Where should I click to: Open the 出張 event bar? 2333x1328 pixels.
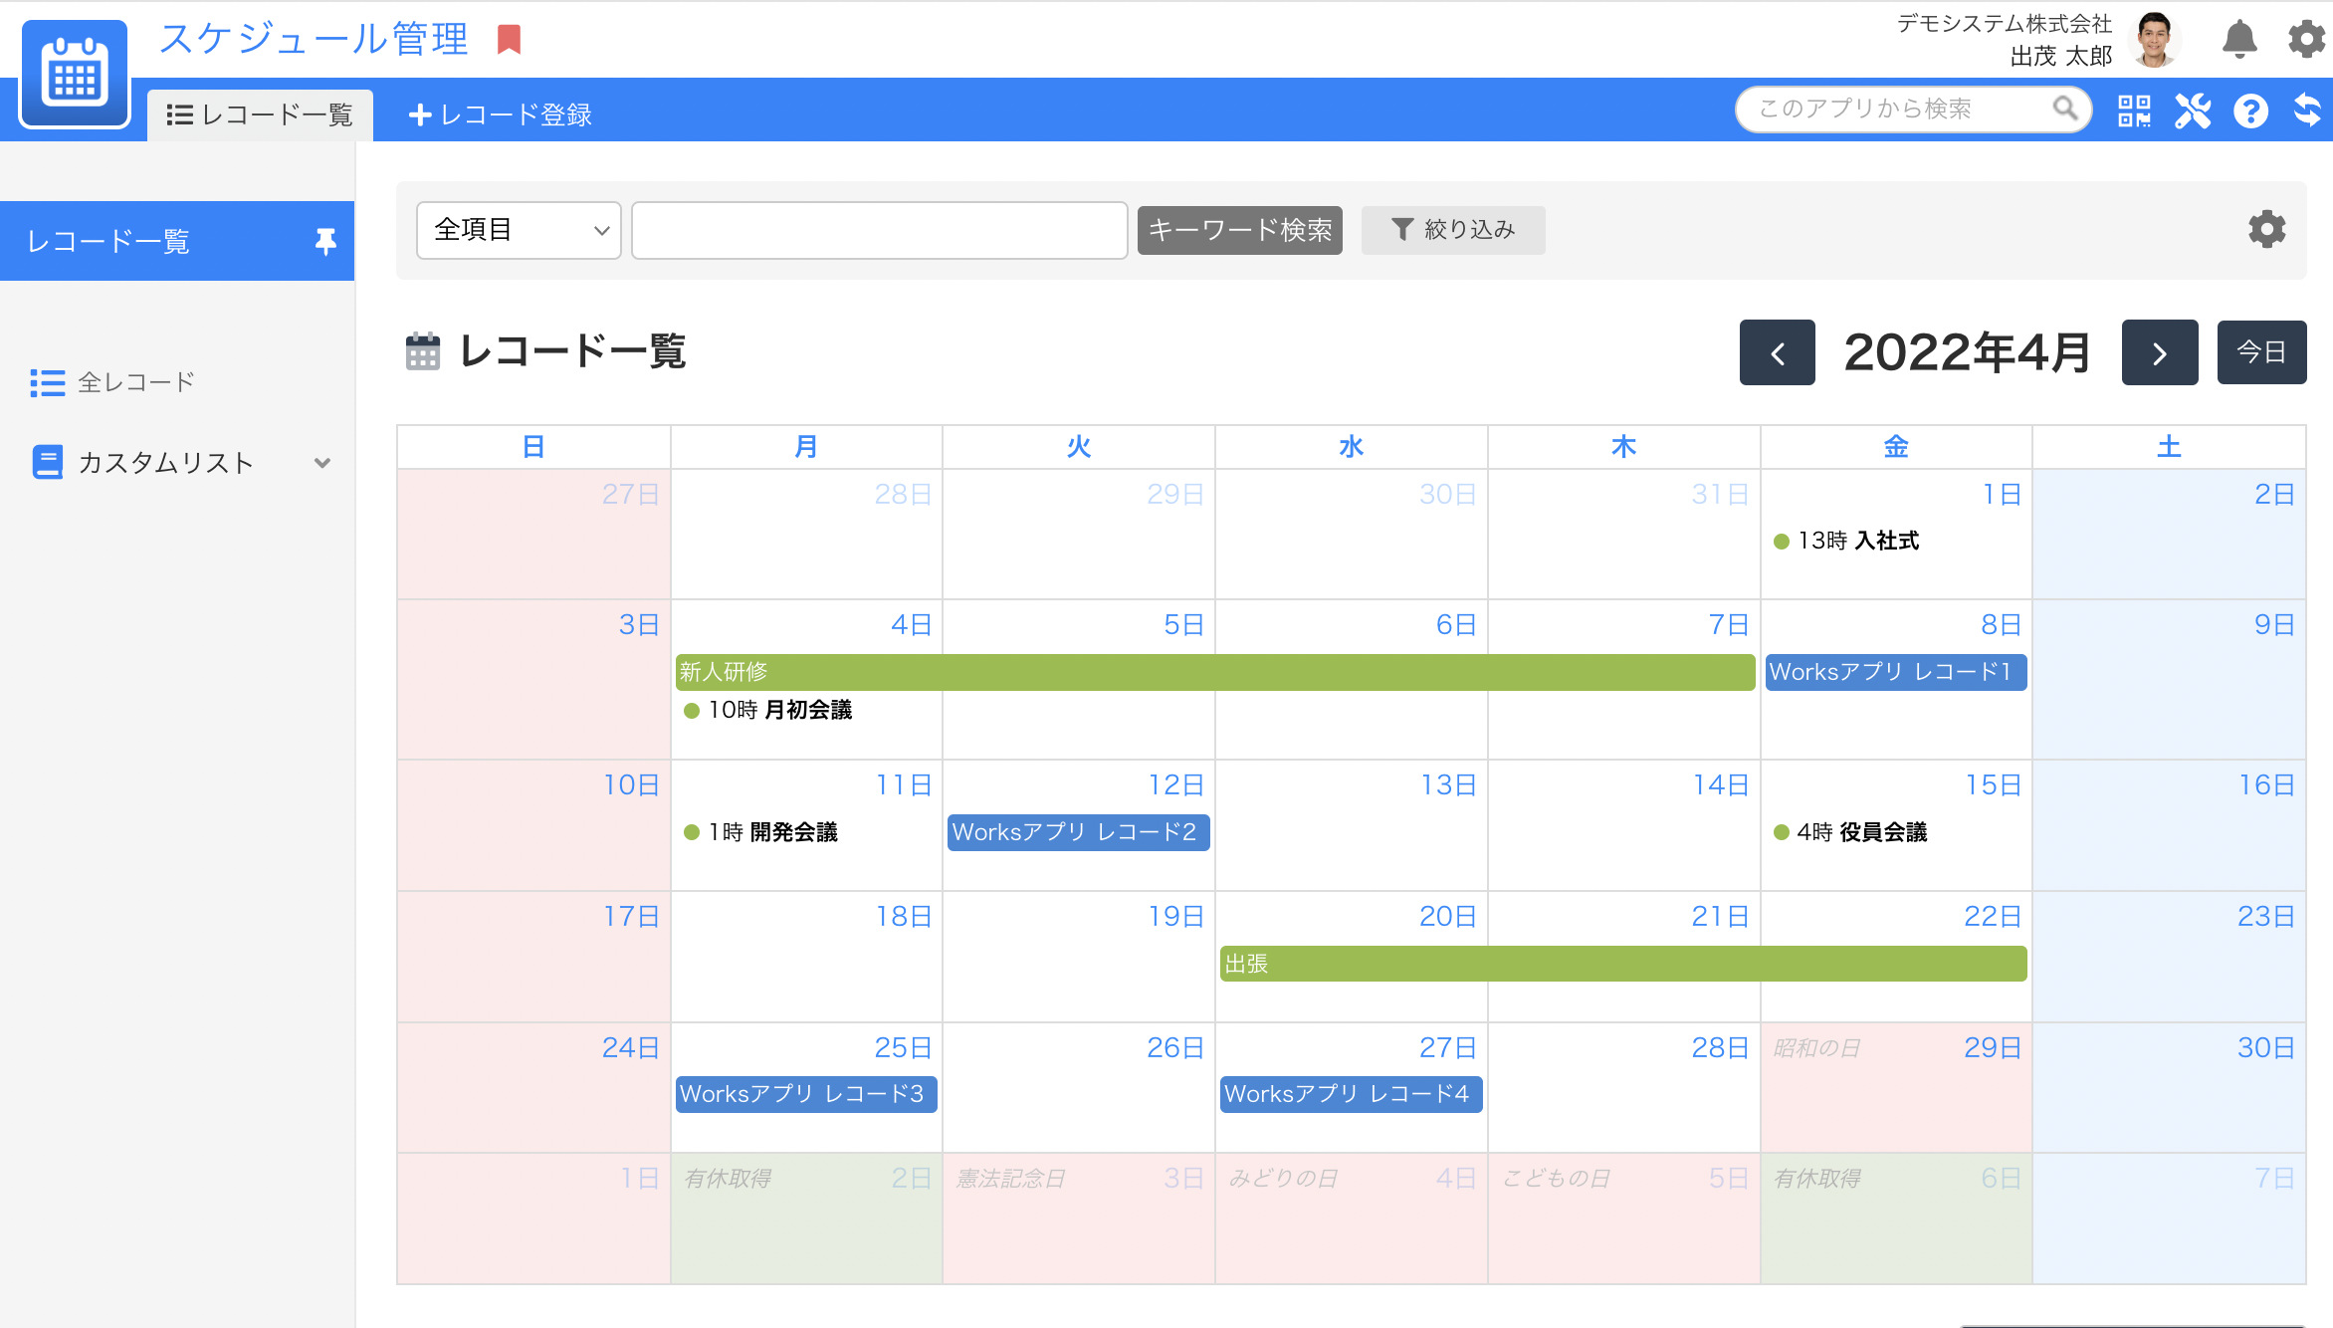click(1622, 964)
